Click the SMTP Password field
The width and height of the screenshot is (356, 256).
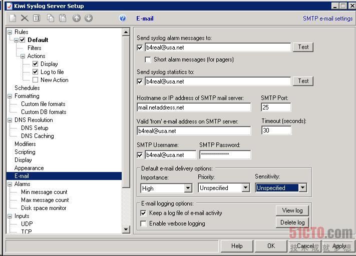point(225,154)
